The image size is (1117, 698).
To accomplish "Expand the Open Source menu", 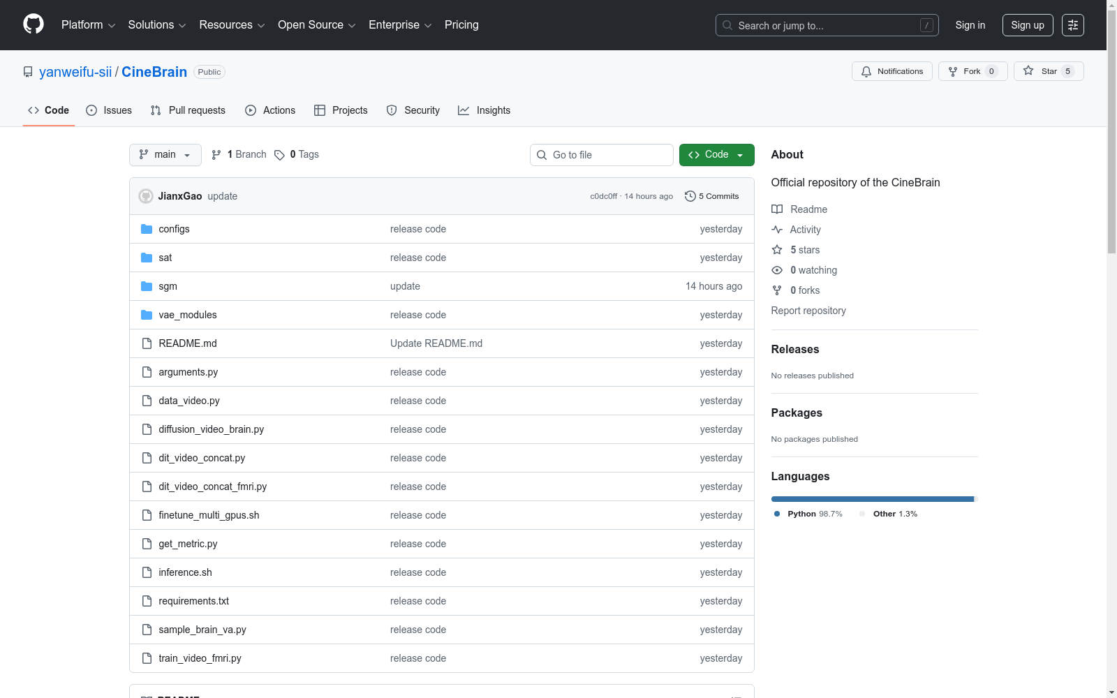I will click(317, 25).
